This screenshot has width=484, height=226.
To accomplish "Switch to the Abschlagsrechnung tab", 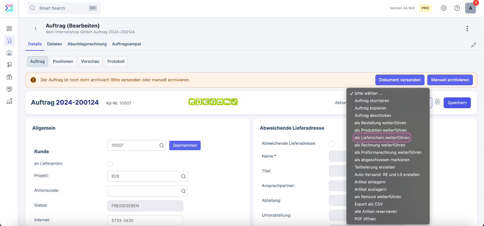I will [87, 44].
